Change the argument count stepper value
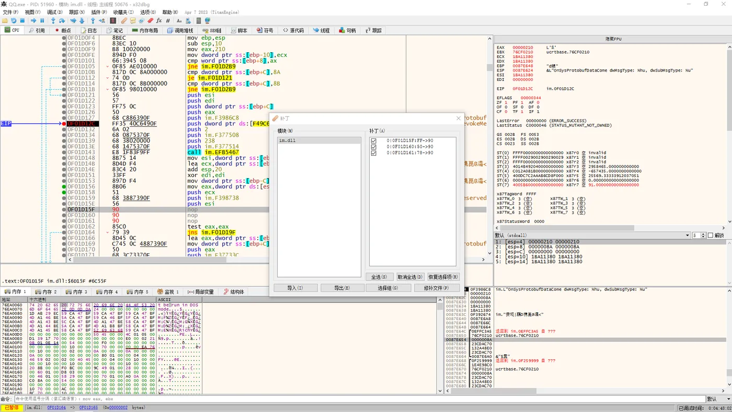This screenshot has height=412, width=732. pyautogui.click(x=702, y=235)
